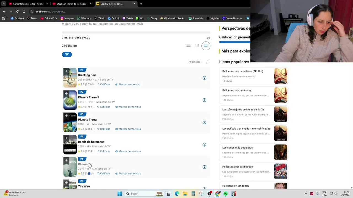Open the Disney bookmark
The image size is (353, 198).
click(152, 18)
